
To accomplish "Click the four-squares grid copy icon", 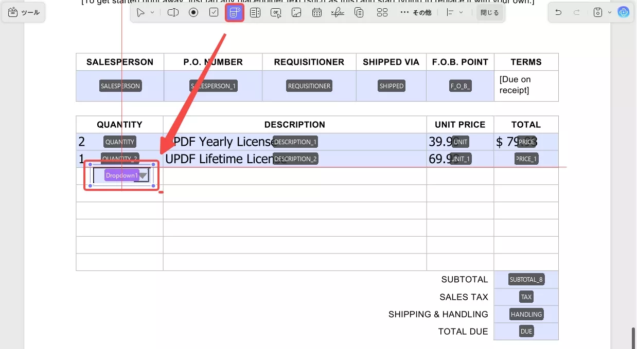I will (x=382, y=12).
